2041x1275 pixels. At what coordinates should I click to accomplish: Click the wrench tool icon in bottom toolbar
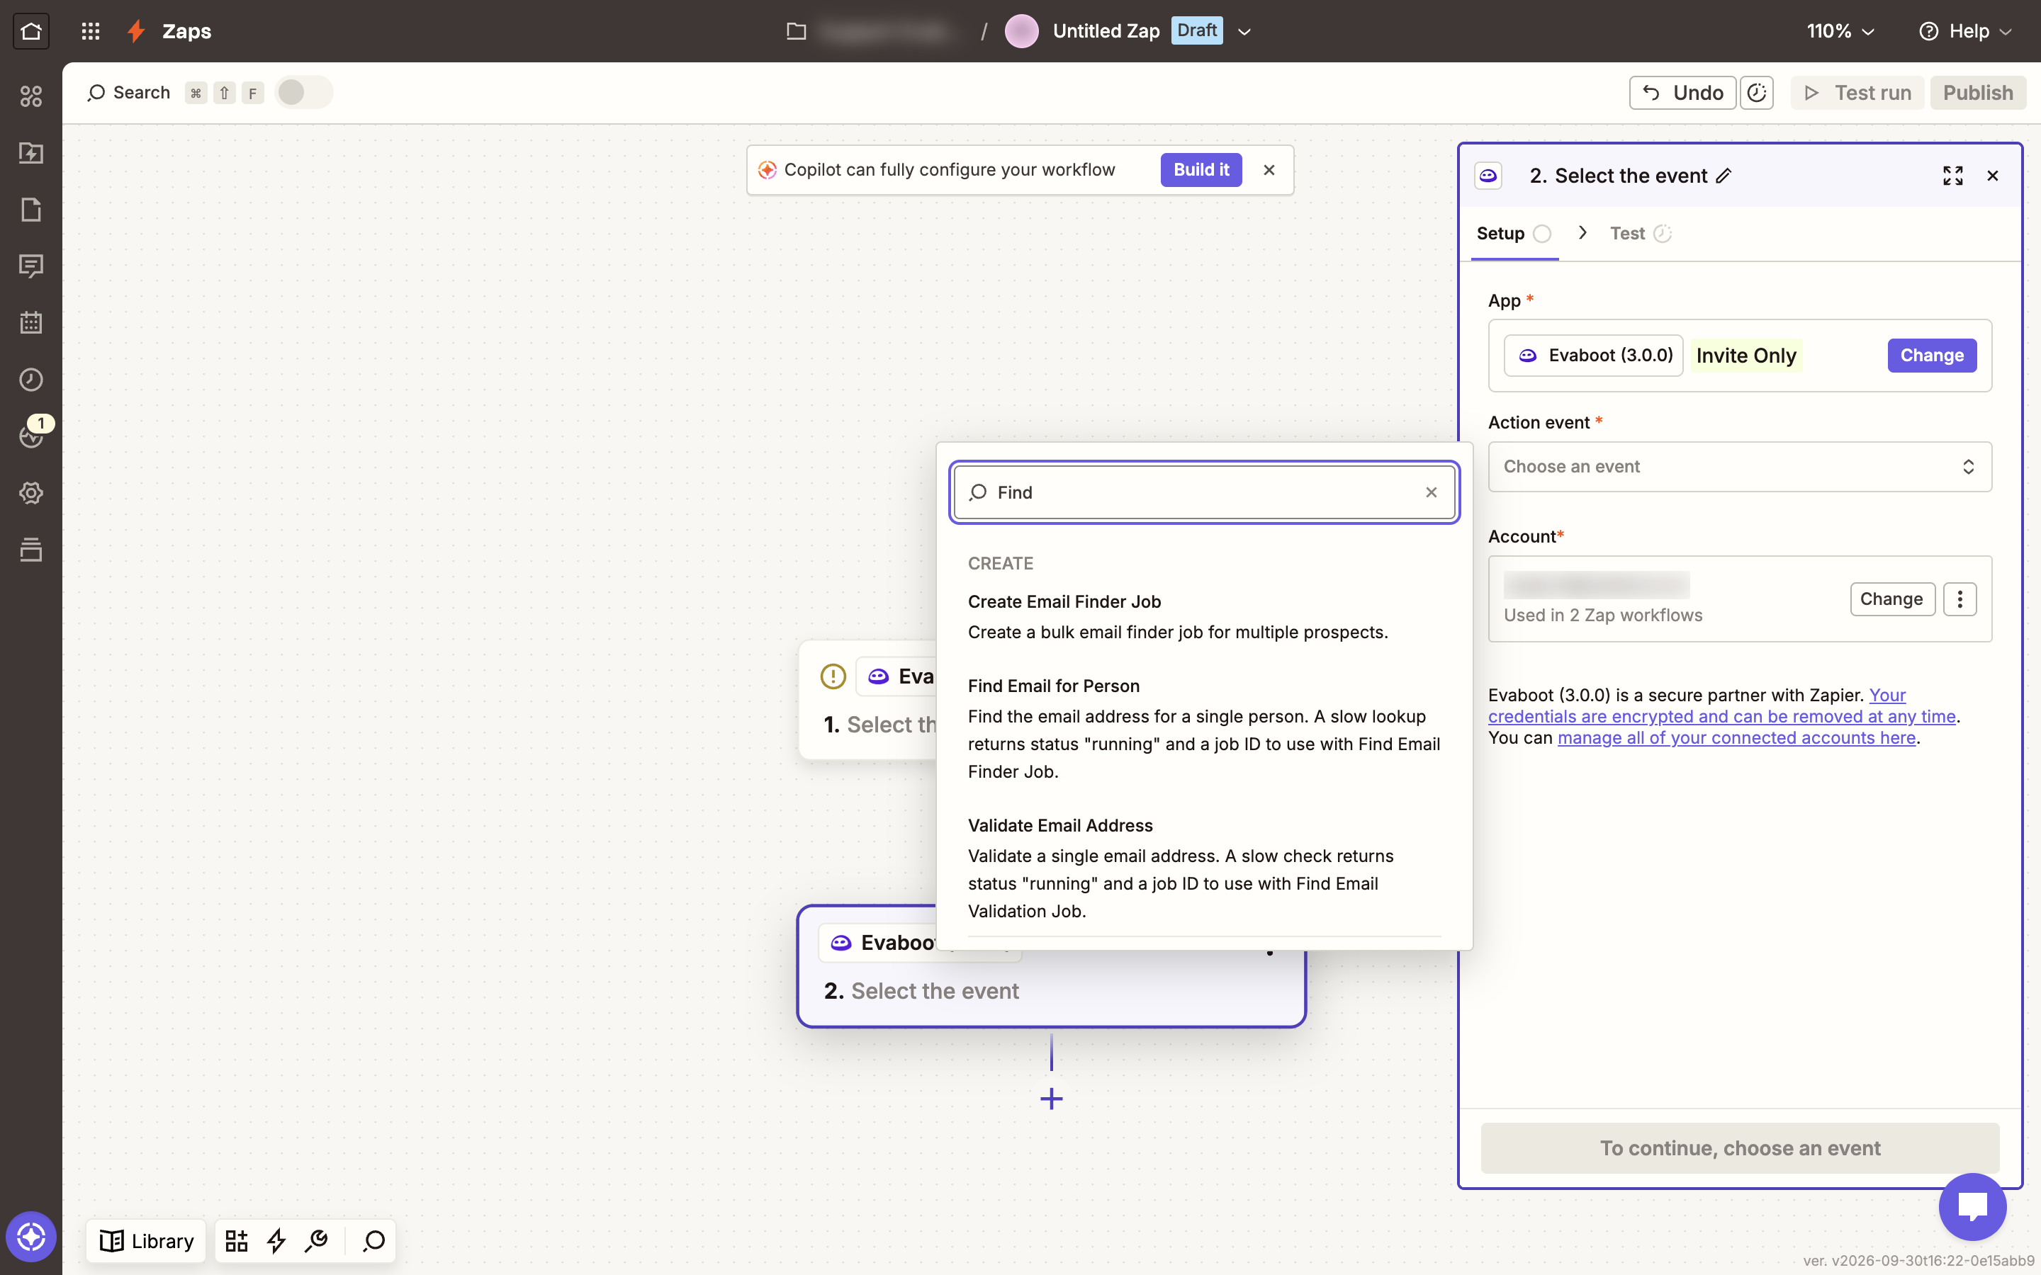pyautogui.click(x=317, y=1240)
